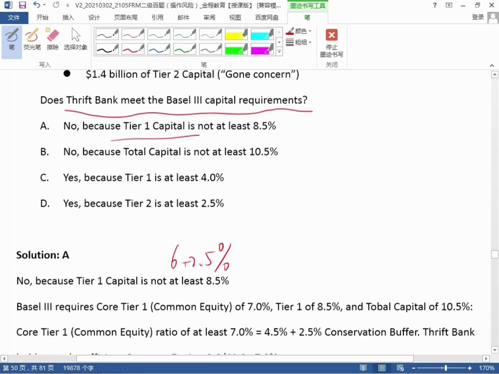The width and height of the screenshot is (499, 374).
Task: Open the undo history dropdown arrow
Action: (x=44, y=5)
